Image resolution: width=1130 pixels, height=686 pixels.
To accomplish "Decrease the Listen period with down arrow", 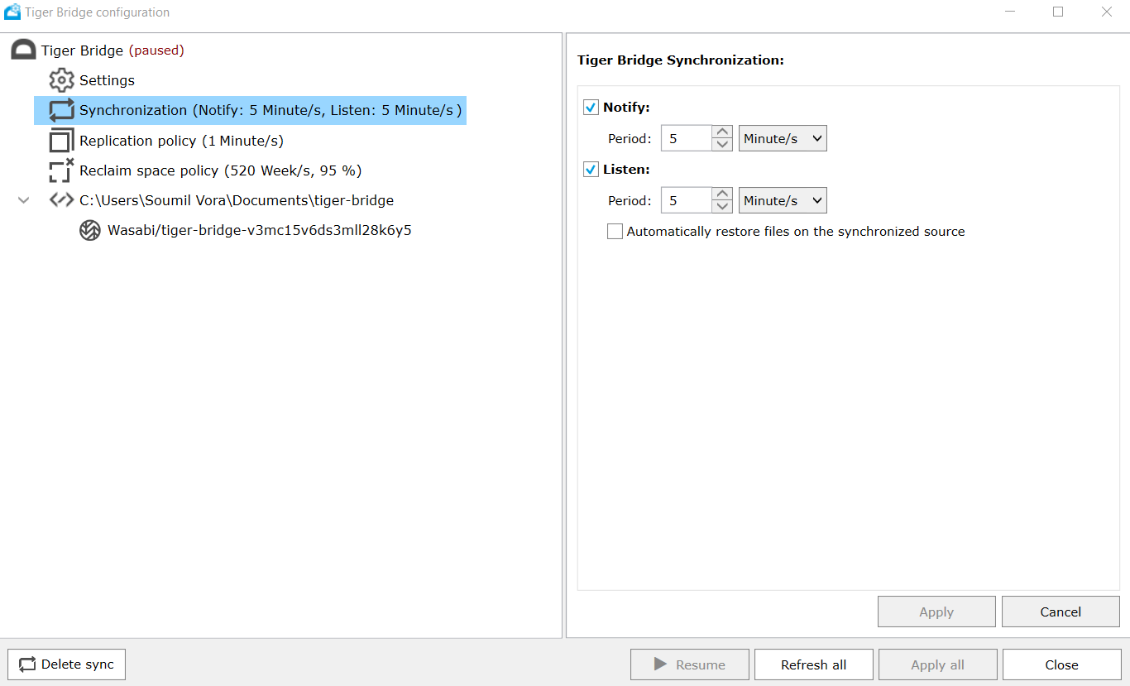I will click(722, 207).
